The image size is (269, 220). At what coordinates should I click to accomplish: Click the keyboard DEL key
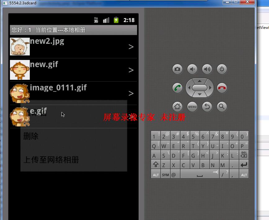coord(244,154)
